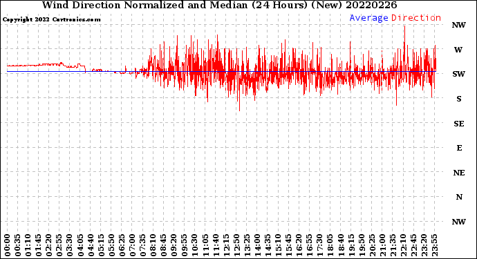Select the 21:00 time axis label
477x259 pixels.
coord(382,245)
